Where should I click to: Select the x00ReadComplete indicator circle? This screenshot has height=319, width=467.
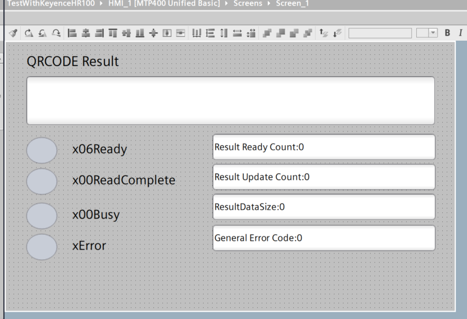[x=42, y=181]
